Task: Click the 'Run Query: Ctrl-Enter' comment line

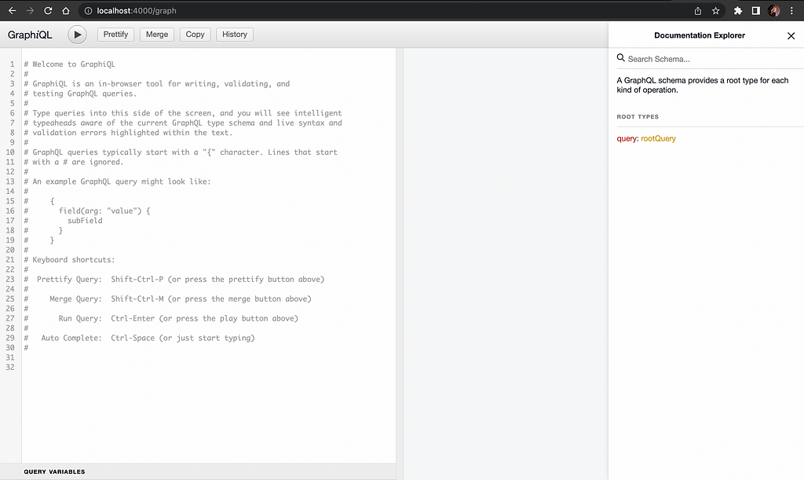Action: tap(161, 318)
